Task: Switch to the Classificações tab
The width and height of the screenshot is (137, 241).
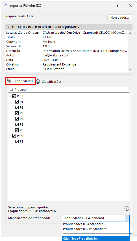Action: coord(50,82)
